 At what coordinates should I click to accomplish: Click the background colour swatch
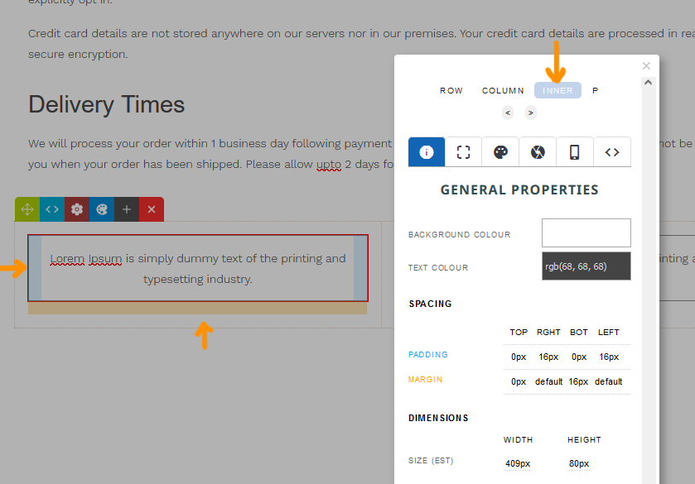tap(586, 233)
